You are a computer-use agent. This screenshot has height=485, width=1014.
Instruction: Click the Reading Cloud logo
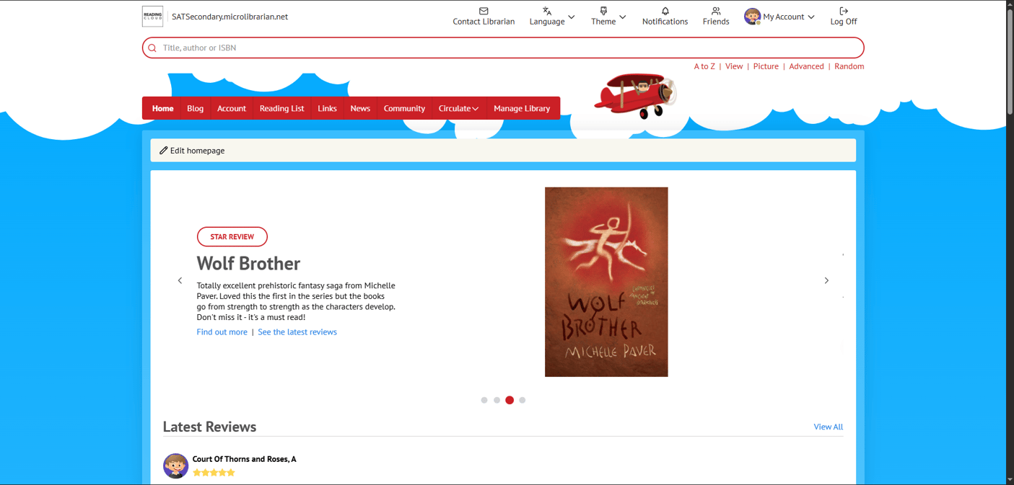pos(152,16)
